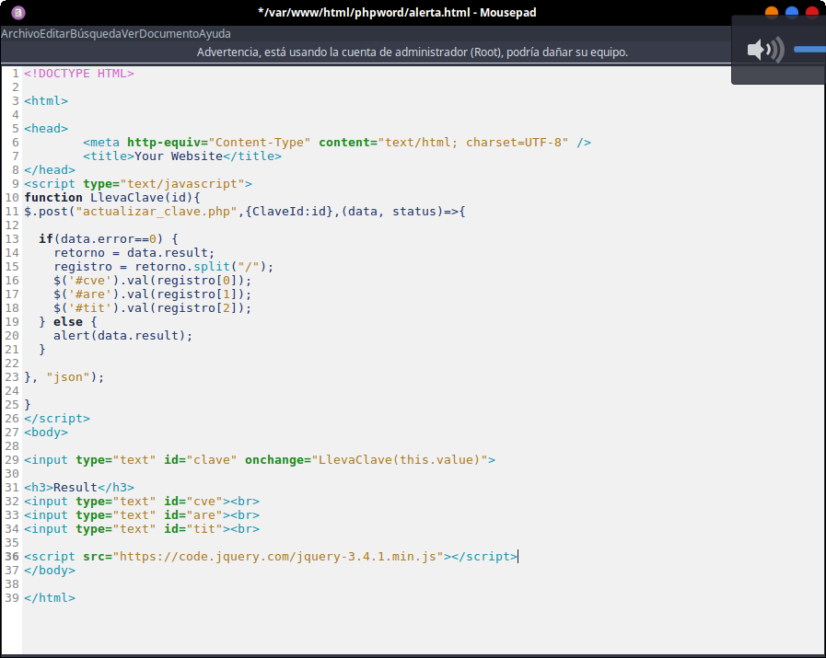Viewport: 826px width, 658px height.
Task: Click id="cve" on line 32
Action: [193, 502]
